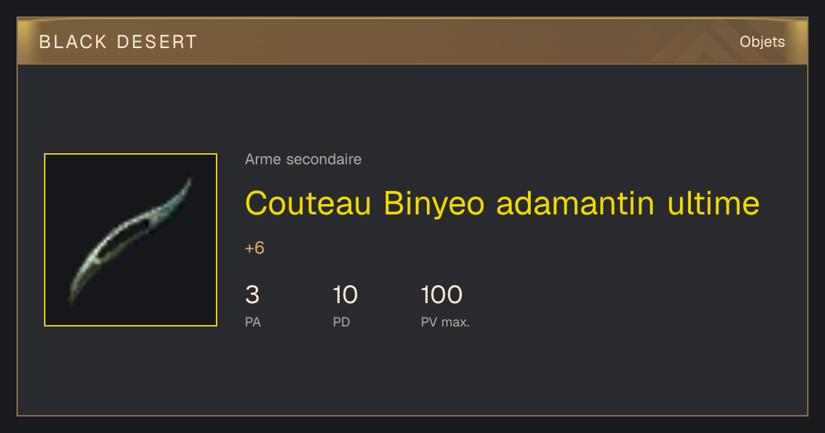Click the PA value 3

252,295
